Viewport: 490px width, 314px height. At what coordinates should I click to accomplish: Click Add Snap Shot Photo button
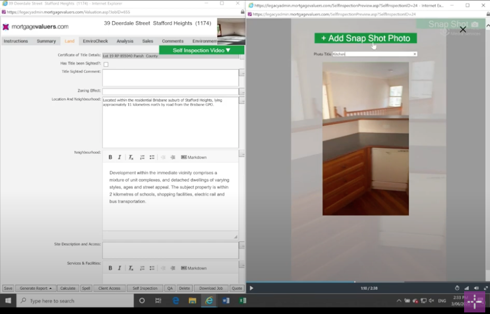(x=366, y=38)
